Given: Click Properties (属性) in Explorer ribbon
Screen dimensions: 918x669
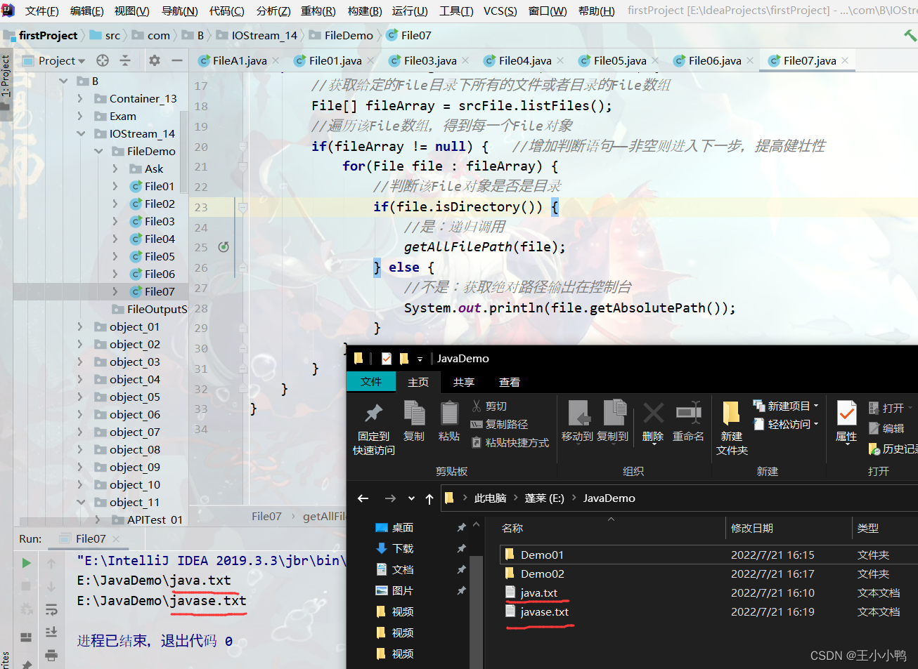Looking at the screenshot, I should [x=846, y=421].
